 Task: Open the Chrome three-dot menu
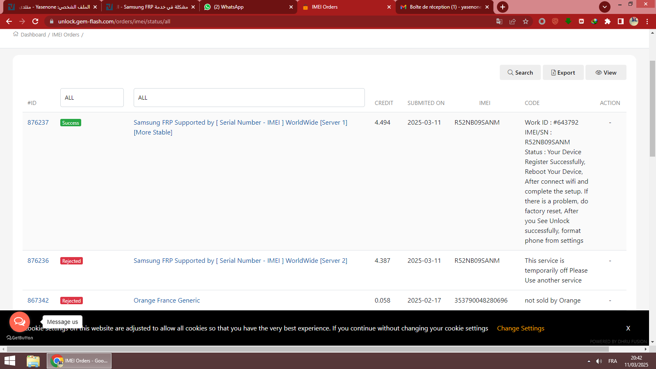(x=647, y=21)
